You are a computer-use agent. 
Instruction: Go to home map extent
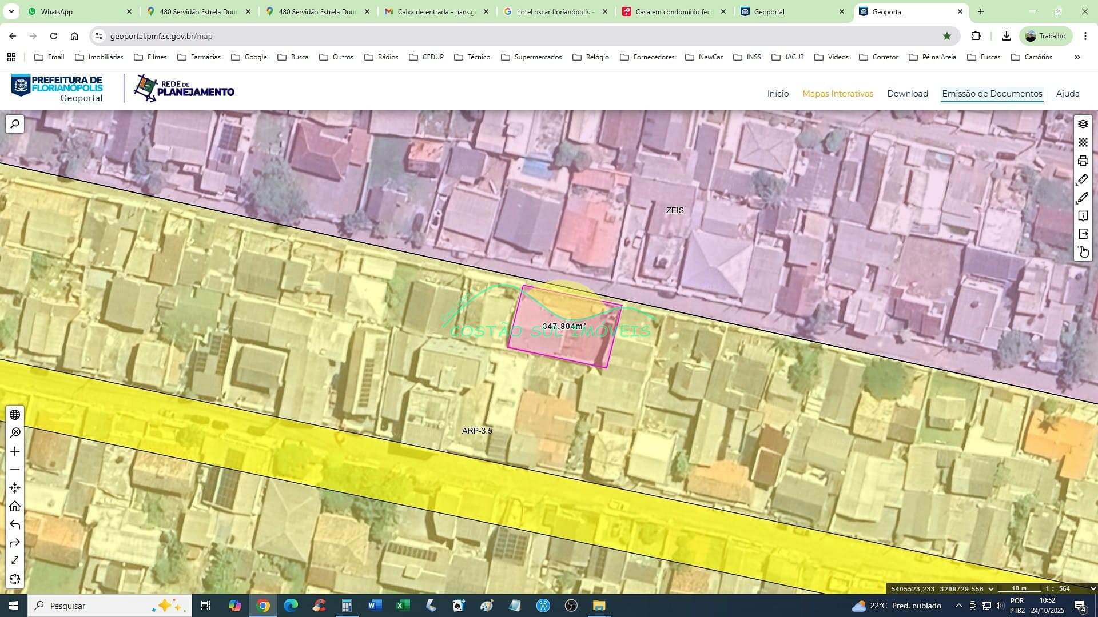coord(15,506)
